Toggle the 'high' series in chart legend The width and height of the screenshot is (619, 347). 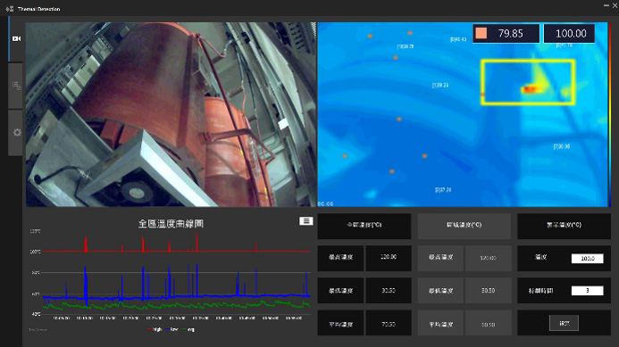pos(155,329)
